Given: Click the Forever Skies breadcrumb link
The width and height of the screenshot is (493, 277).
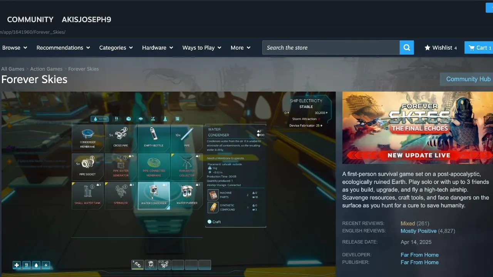Looking at the screenshot, I should (x=84, y=69).
